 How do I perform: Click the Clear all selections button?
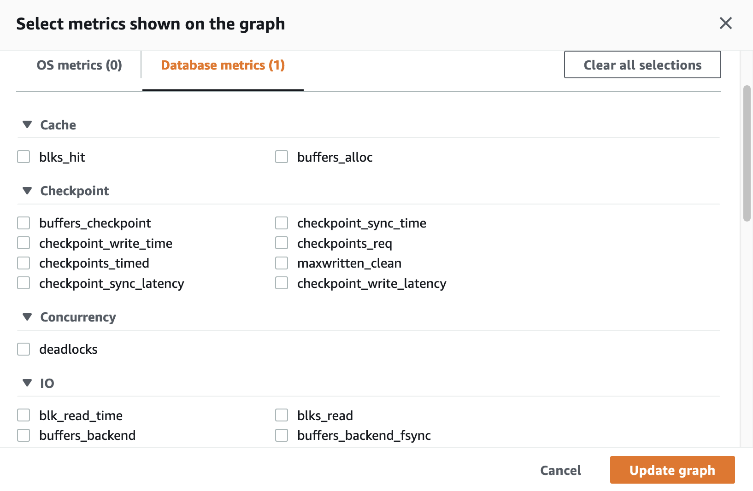point(642,64)
